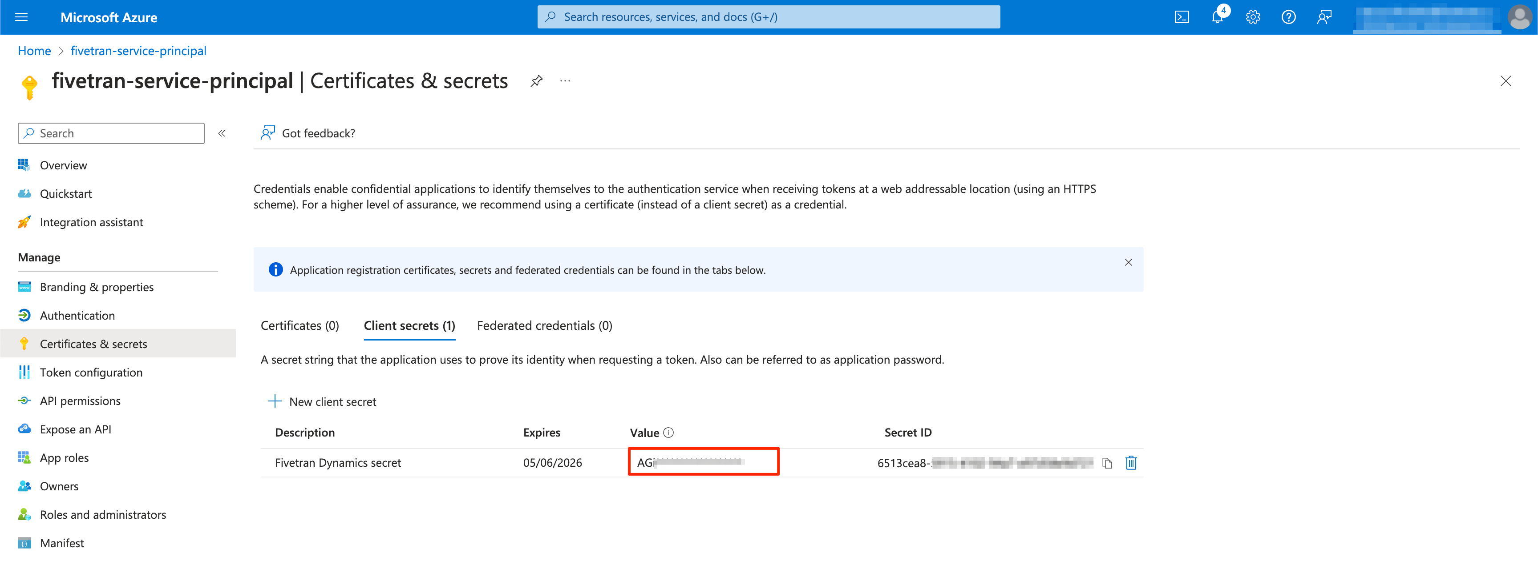Open API permissions
Screen dimensions: 1538x561
click(x=80, y=401)
